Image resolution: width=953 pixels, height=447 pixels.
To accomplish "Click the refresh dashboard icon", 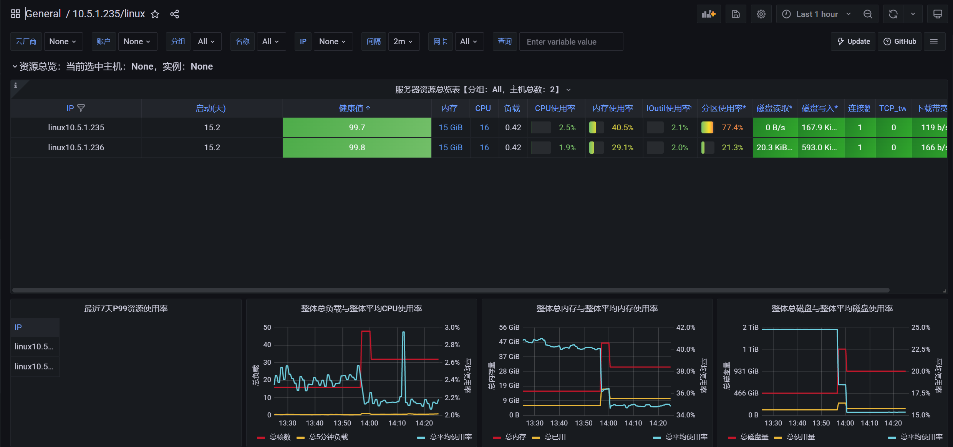I will [x=893, y=14].
